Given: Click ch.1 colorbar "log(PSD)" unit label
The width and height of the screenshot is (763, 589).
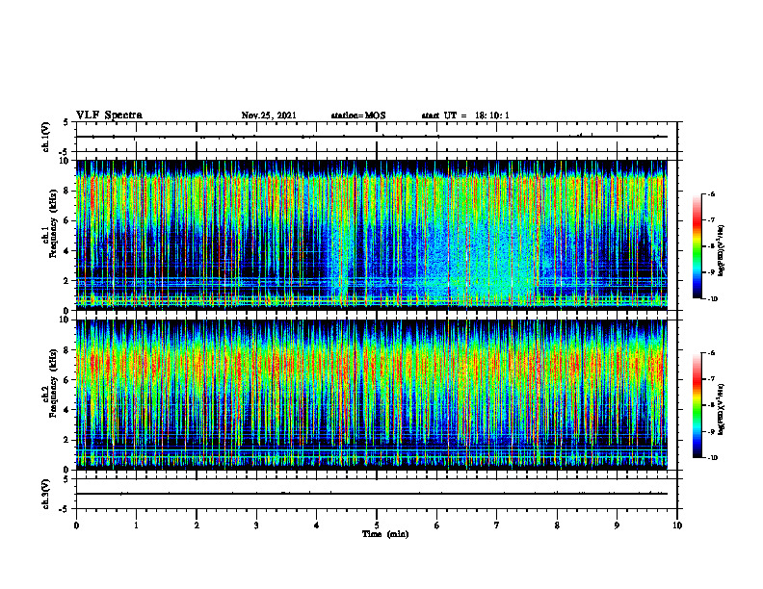Looking at the screenshot, I should click(722, 251).
